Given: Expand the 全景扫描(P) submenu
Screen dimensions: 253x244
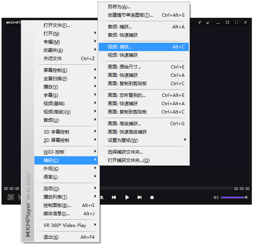Looking at the screenshot, I should (66, 79).
